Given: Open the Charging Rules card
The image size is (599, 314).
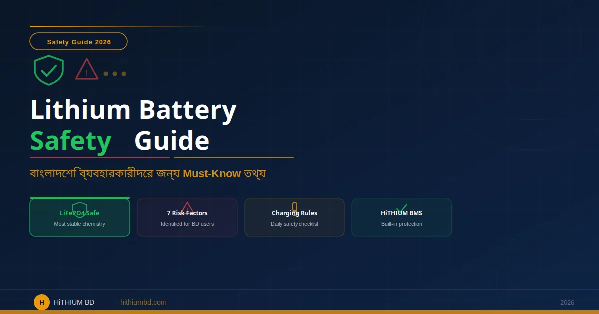Looking at the screenshot, I should (295, 217).
